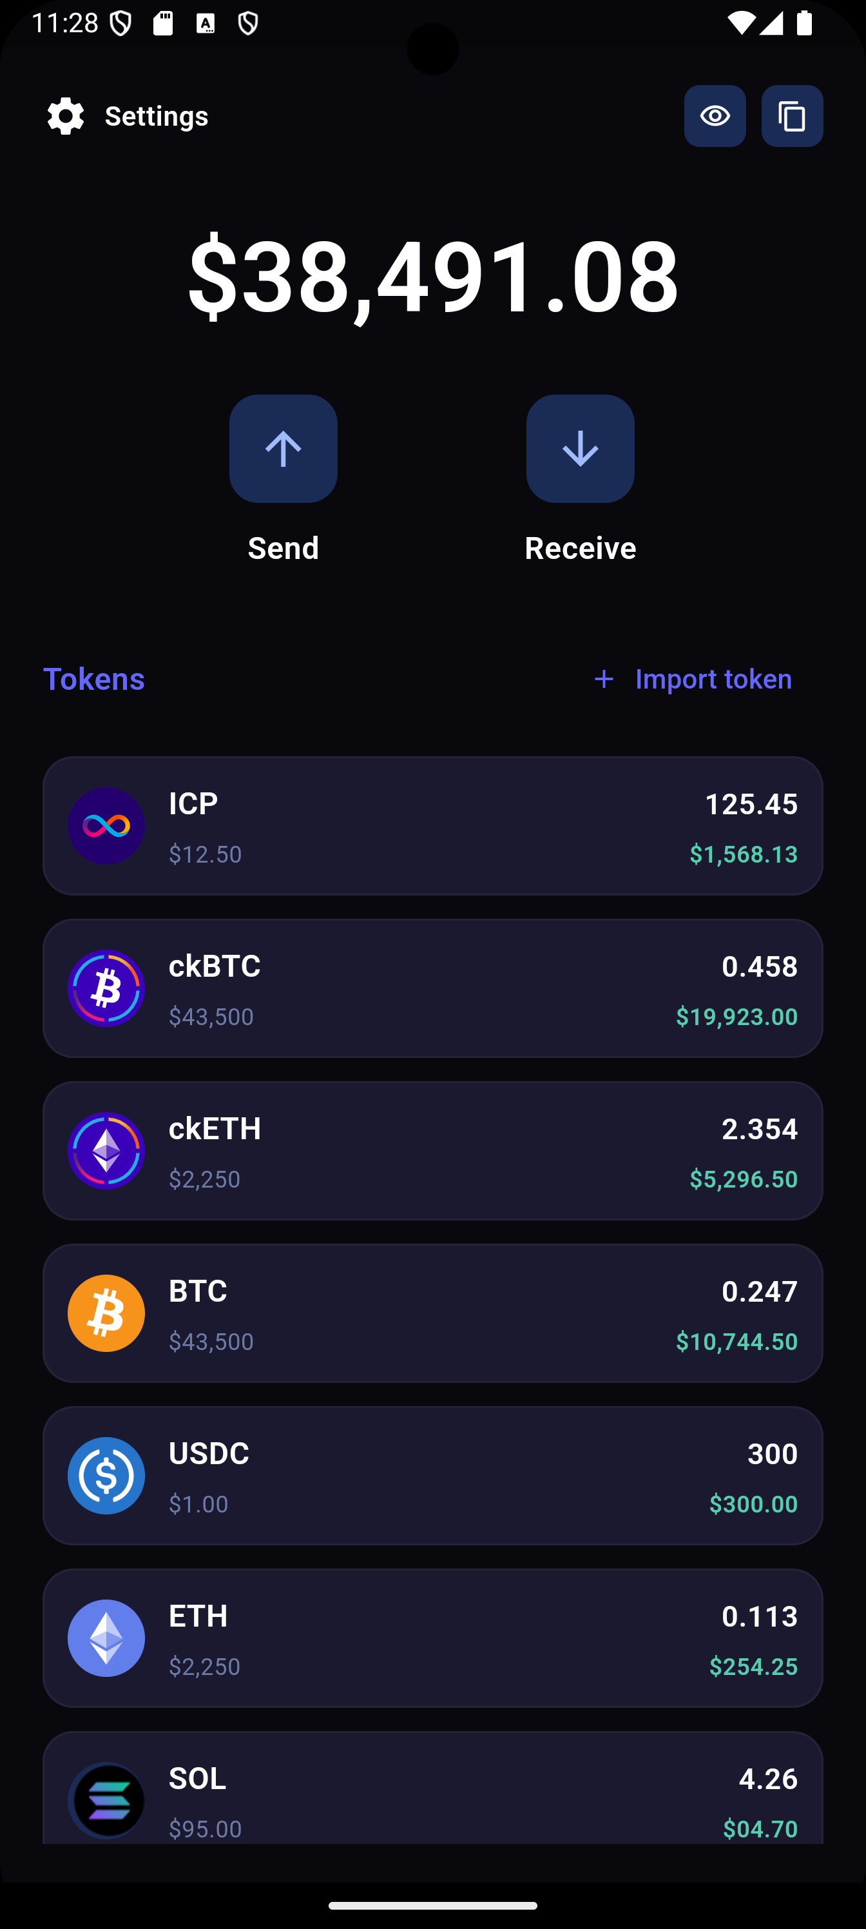Click the SOL token logo icon
Viewport: 866px width, 1929px height.
tap(106, 1801)
